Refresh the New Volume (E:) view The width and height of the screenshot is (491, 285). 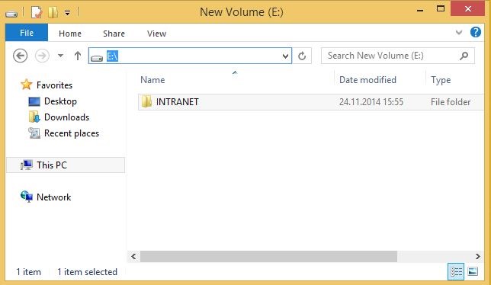tap(302, 56)
